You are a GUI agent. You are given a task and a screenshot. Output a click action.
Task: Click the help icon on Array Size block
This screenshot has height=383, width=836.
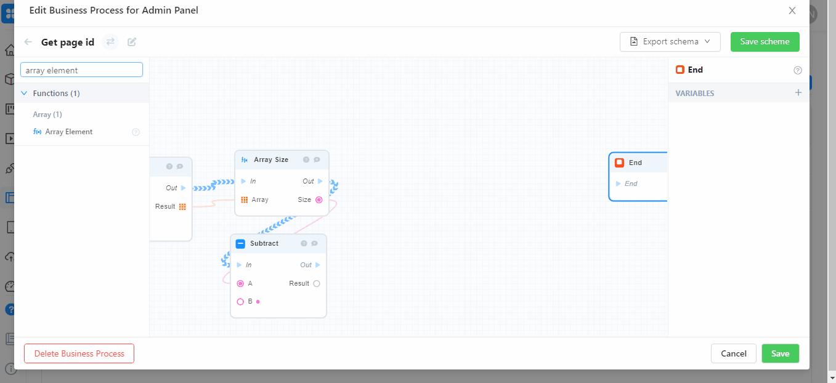pyautogui.click(x=306, y=159)
